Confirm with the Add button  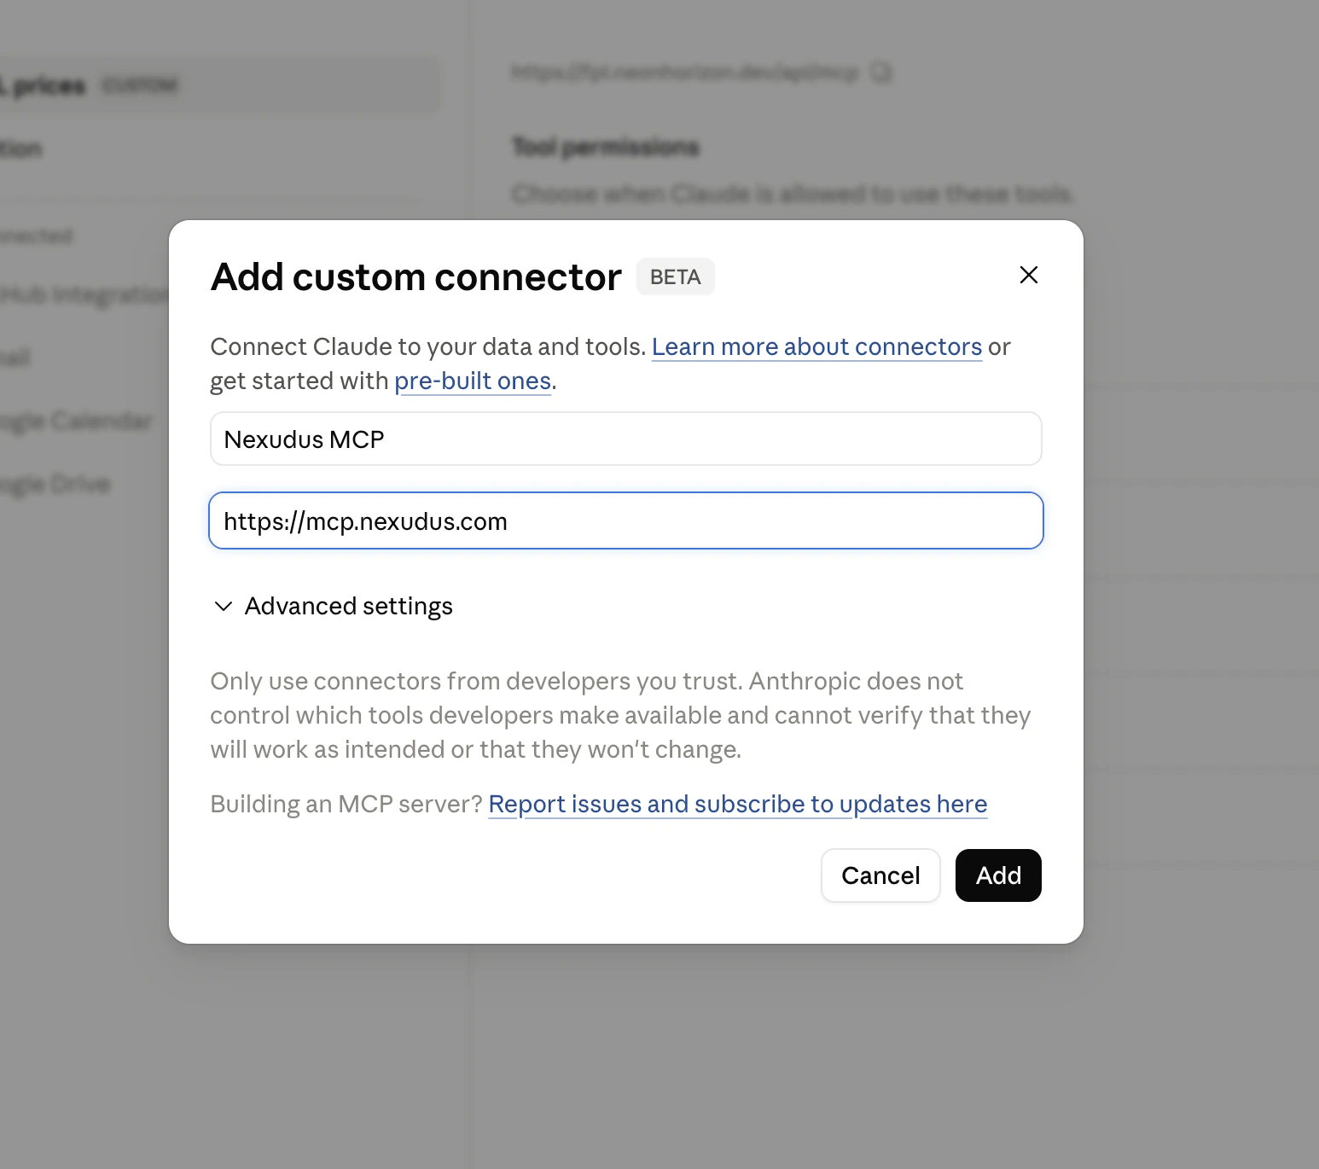coord(998,875)
